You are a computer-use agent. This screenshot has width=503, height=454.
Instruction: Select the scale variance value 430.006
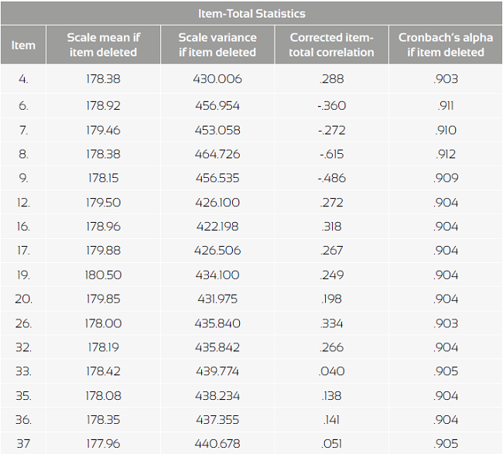(217, 79)
